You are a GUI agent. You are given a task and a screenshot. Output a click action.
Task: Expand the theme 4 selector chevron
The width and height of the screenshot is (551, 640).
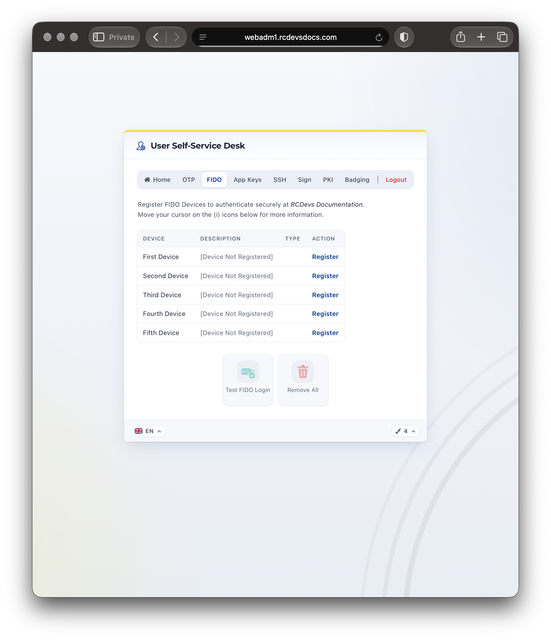pos(413,431)
